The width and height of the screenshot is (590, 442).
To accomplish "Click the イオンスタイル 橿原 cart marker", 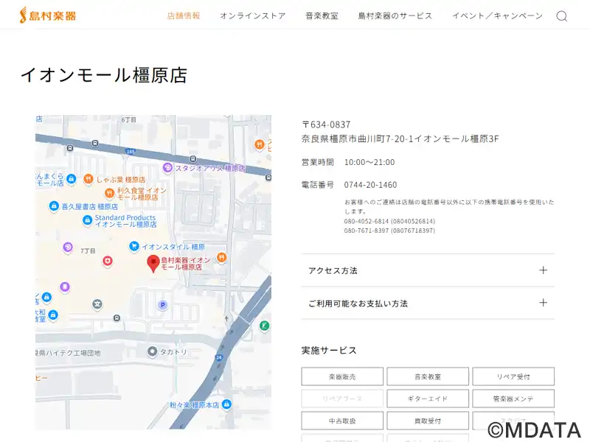I will [133, 246].
